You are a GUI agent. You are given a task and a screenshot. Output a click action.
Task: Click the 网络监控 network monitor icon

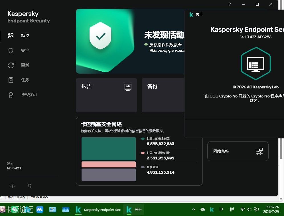[x=259, y=151]
